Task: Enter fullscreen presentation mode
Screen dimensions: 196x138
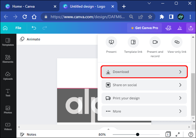Action: point(177,134)
